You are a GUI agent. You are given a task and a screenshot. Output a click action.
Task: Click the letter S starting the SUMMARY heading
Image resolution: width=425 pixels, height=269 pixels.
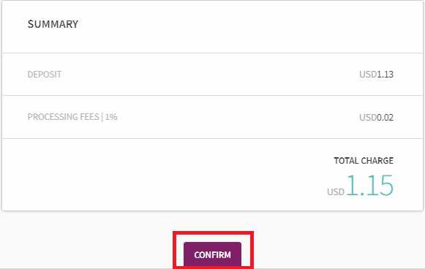(31, 24)
